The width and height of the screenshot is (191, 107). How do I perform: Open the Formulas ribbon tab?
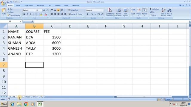[41, 5]
